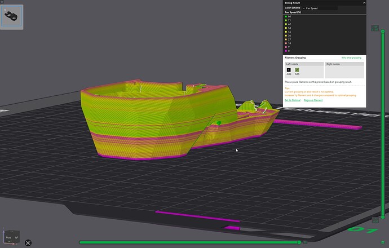Select the plate 1 thumbnail
389x248 pixels.
click(12, 16)
